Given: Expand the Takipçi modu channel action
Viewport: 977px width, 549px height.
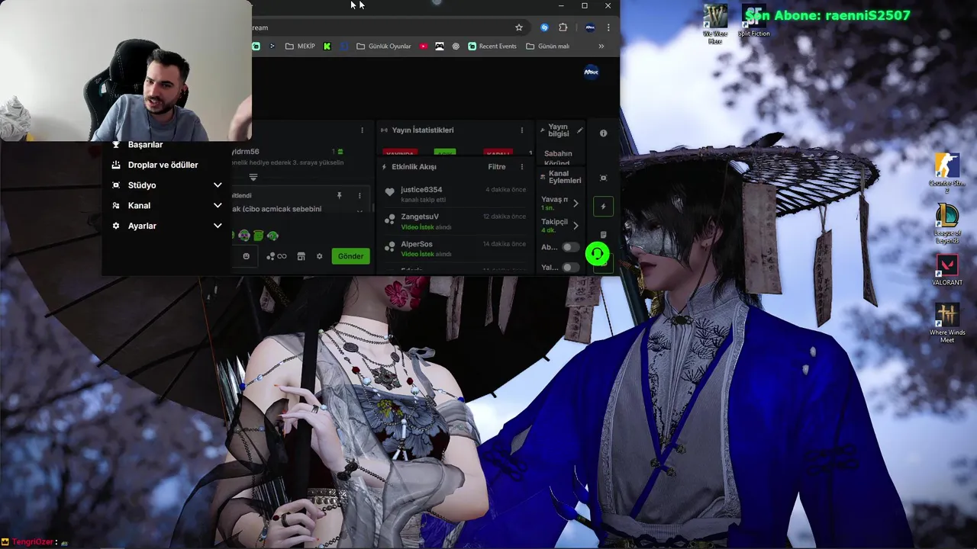Looking at the screenshot, I should pos(576,226).
